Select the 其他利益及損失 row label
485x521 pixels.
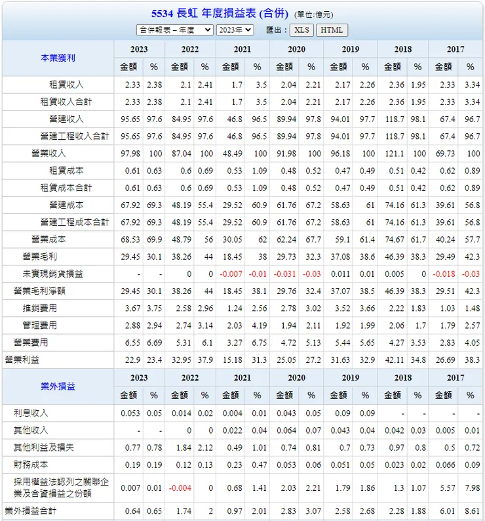[44, 448]
